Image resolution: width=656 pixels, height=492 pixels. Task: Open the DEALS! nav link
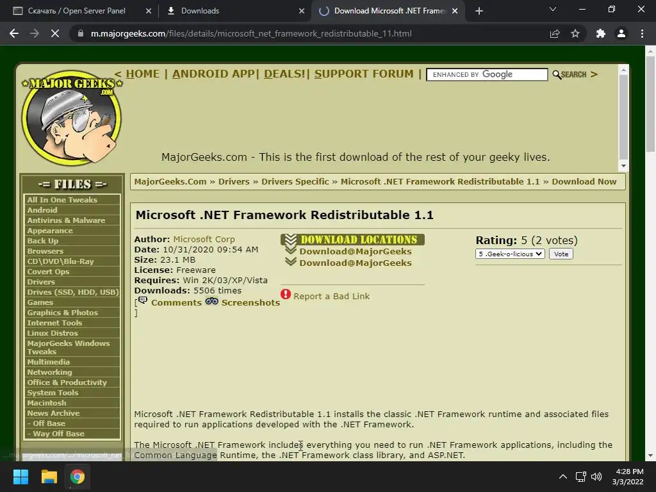pyautogui.click(x=284, y=74)
